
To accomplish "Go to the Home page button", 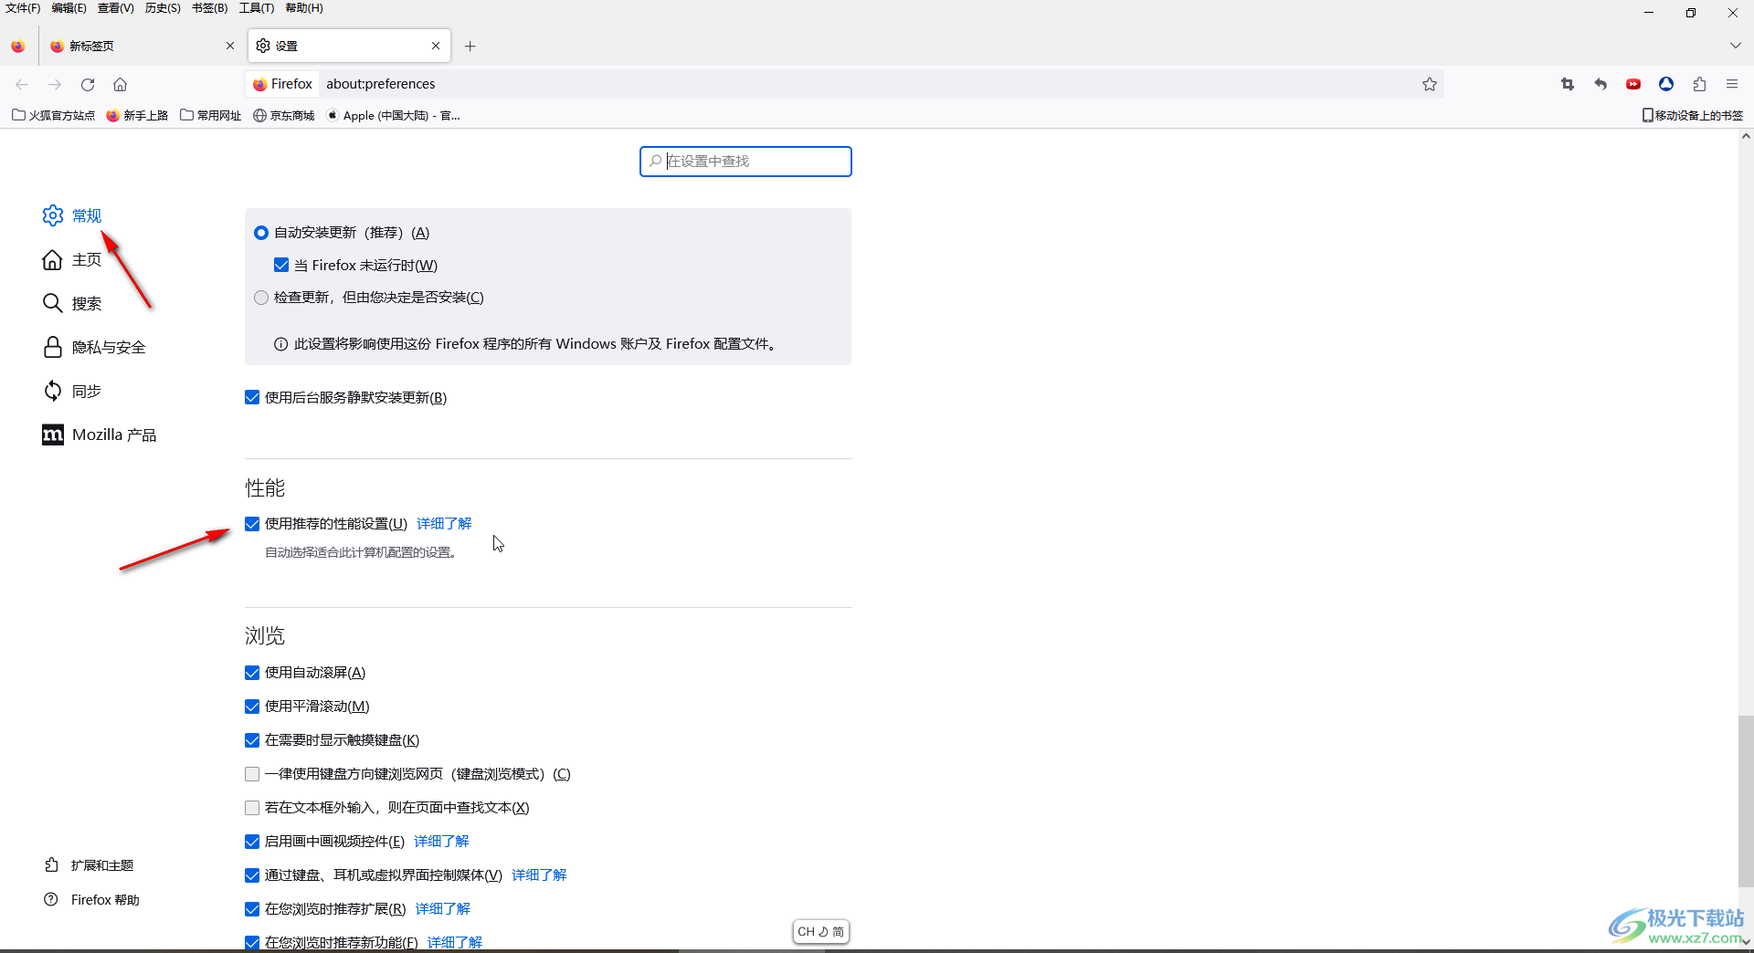I will point(120,84).
